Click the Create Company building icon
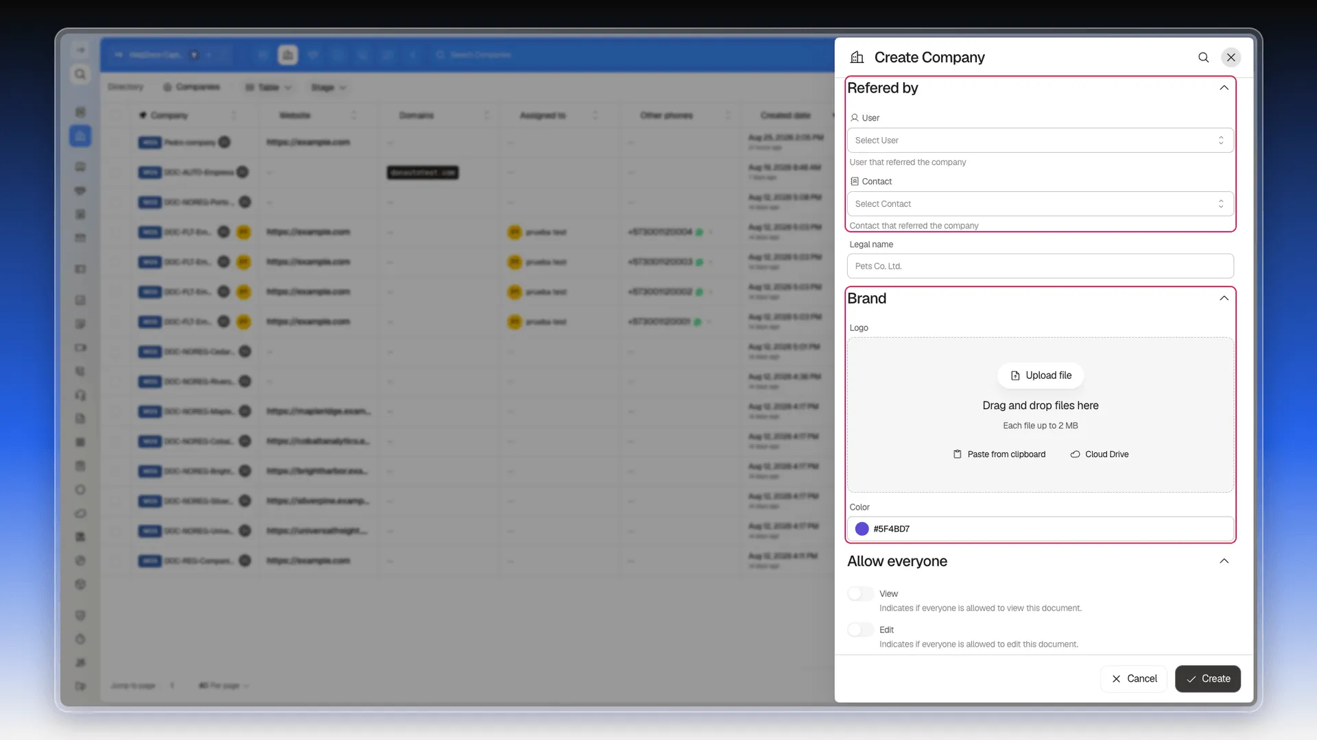 857,58
